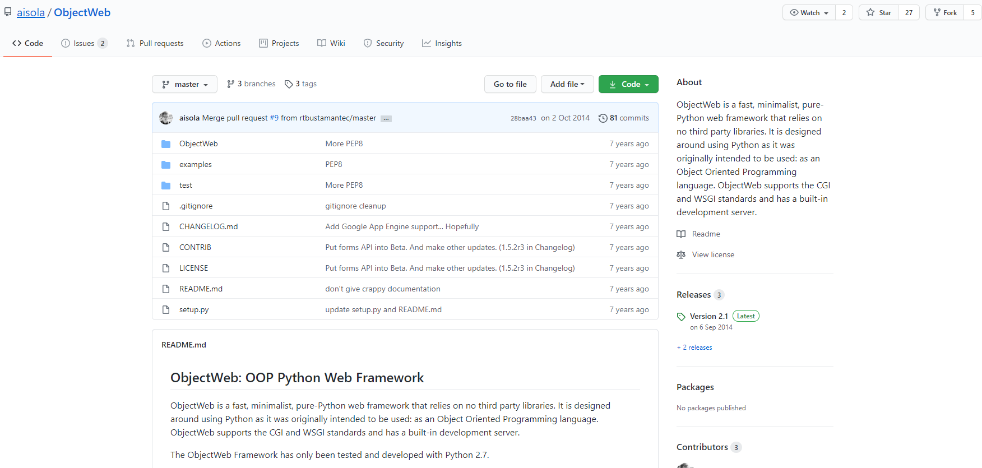Click the tags label icon

click(289, 84)
